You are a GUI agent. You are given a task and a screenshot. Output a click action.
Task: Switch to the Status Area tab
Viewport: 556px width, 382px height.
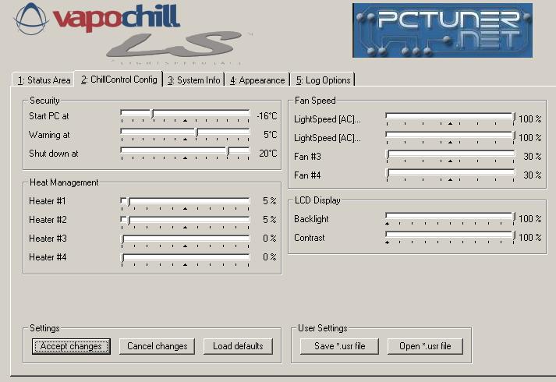(x=44, y=80)
